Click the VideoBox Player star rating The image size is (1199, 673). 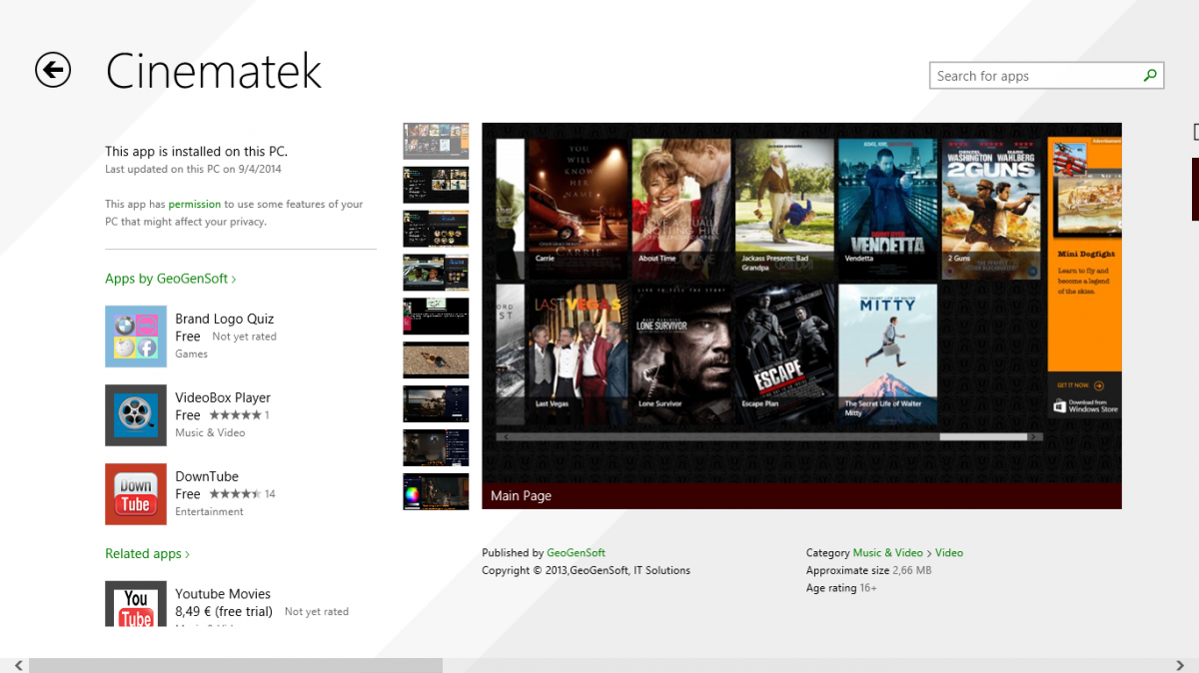[234, 415]
